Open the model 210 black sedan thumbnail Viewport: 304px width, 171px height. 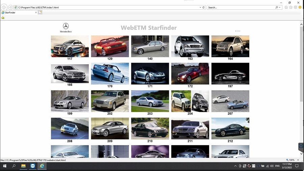pyautogui.click(x=150, y=129)
